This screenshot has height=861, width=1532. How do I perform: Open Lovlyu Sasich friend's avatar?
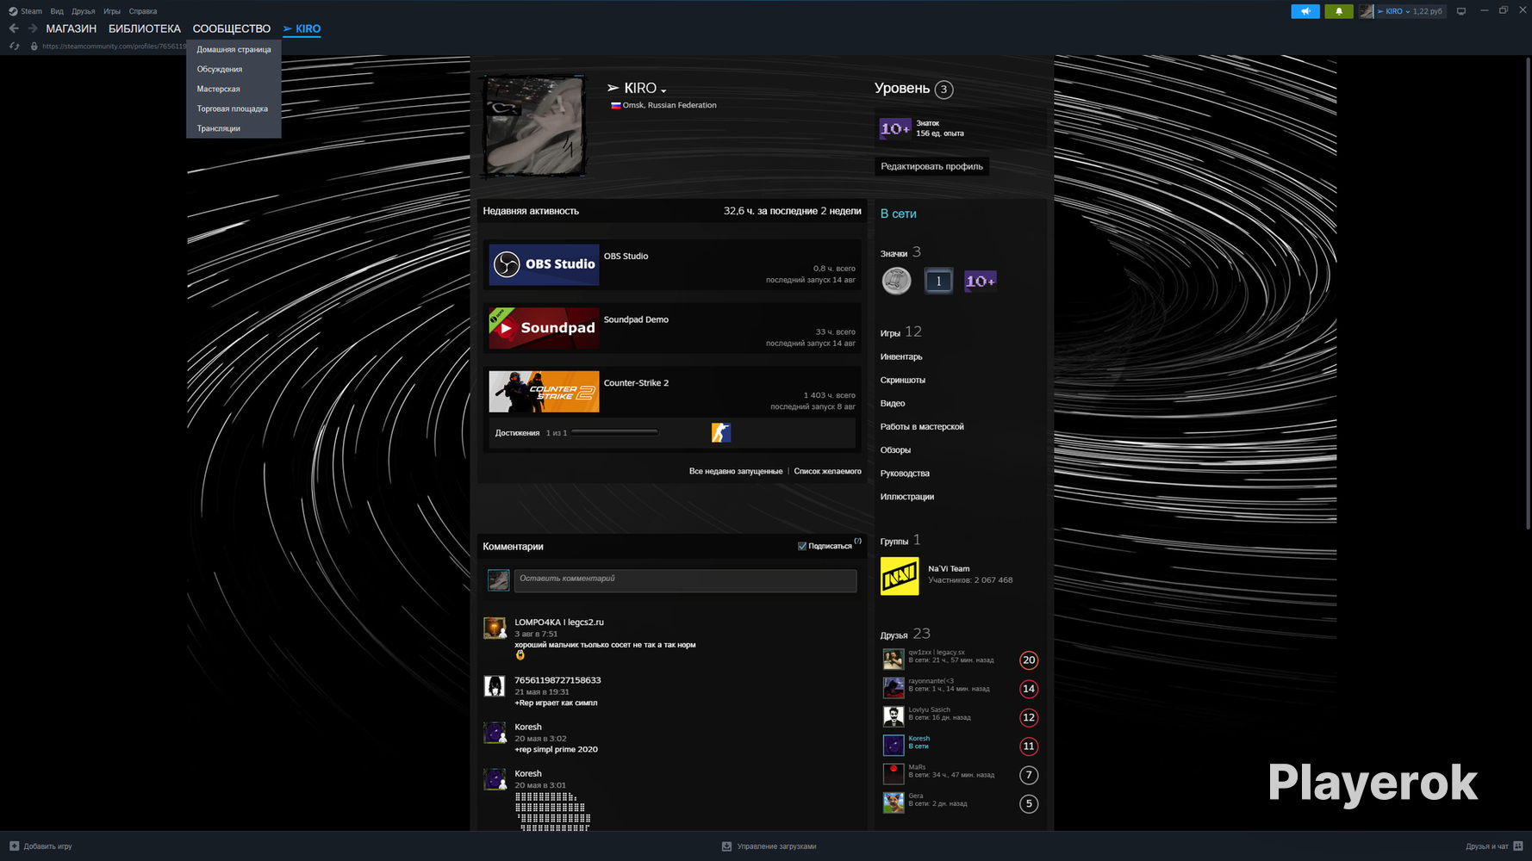pos(894,716)
